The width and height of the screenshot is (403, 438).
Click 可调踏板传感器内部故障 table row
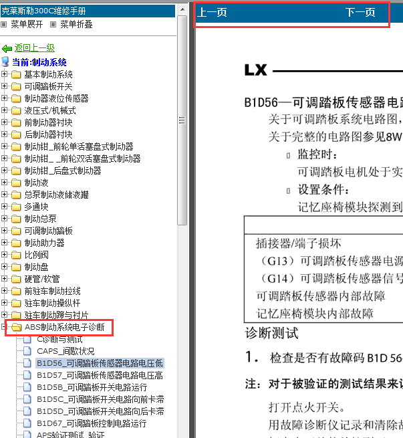(x=321, y=296)
